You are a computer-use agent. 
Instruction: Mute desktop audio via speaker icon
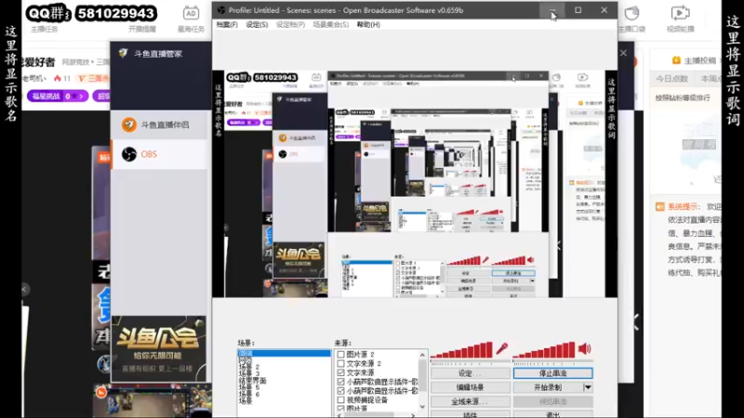[585, 349]
